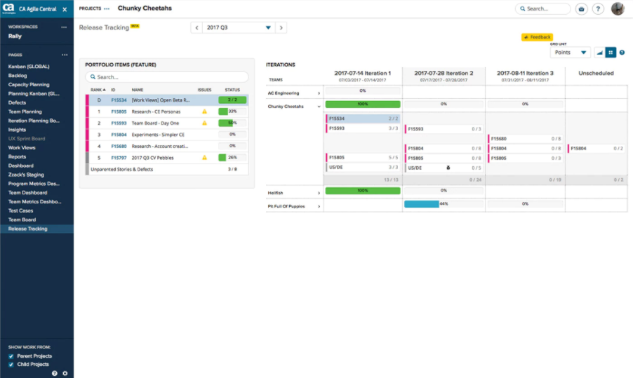This screenshot has height=378, width=633.
Task: Expand the AC Engineering team row
Action: click(x=319, y=93)
